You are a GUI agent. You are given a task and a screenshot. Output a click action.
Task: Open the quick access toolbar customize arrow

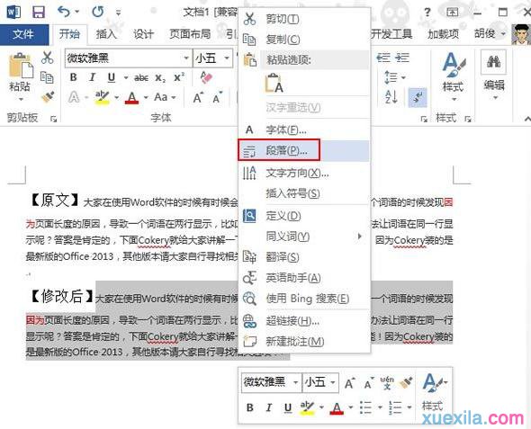coord(118,13)
